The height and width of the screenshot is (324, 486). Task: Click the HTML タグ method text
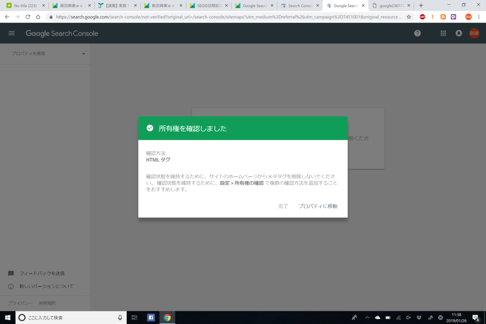(x=158, y=159)
